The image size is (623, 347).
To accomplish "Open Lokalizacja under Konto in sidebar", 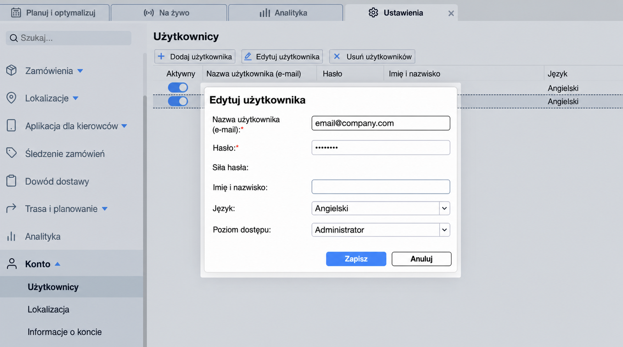I will click(48, 310).
